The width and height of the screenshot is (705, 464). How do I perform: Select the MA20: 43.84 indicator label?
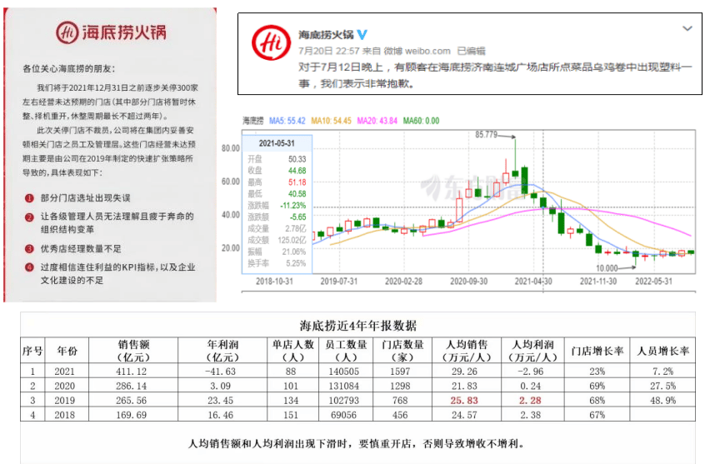coord(377,121)
